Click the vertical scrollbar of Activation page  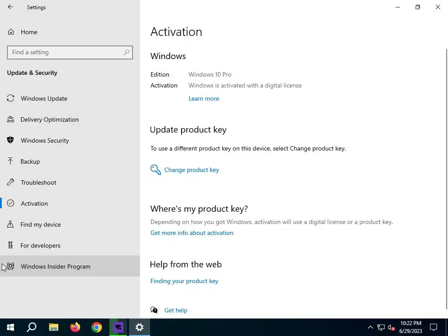click(x=446, y=178)
